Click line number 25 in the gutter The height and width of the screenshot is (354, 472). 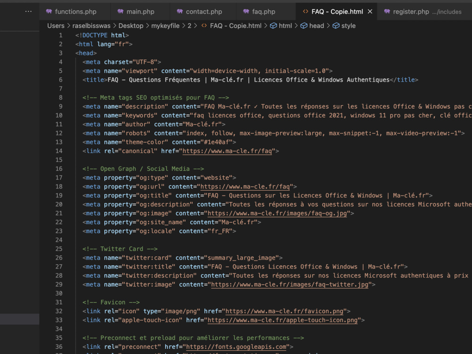coord(59,249)
